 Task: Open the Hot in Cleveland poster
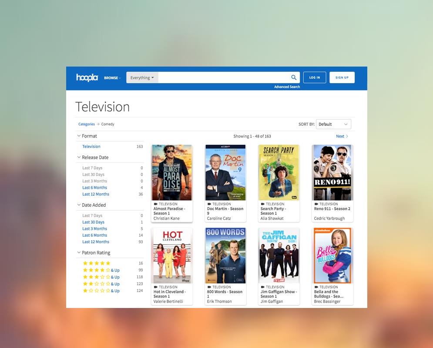(x=172, y=255)
